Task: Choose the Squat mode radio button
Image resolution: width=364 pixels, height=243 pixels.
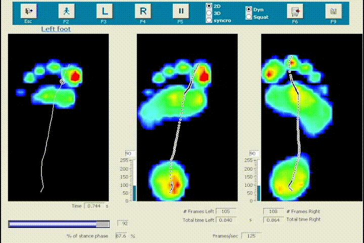Action: [x=249, y=17]
